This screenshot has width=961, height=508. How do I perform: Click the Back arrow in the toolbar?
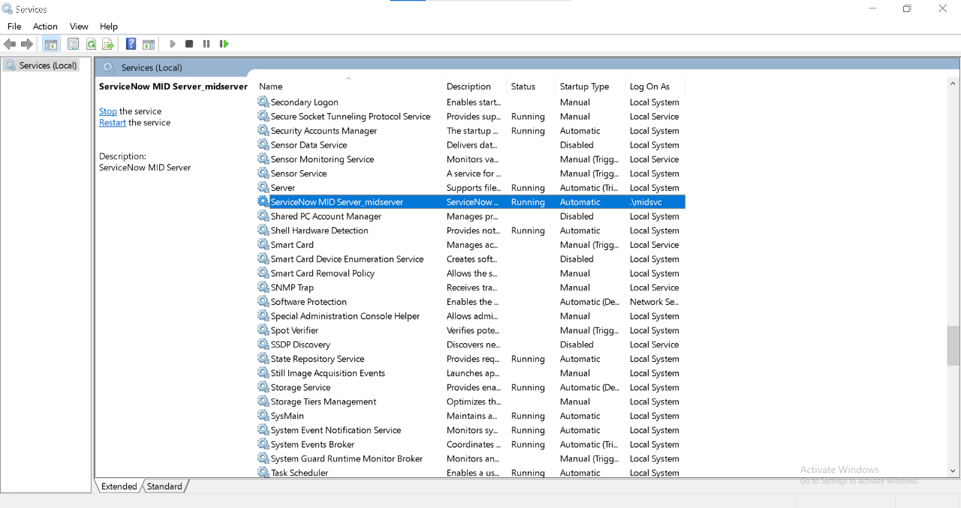[x=10, y=44]
